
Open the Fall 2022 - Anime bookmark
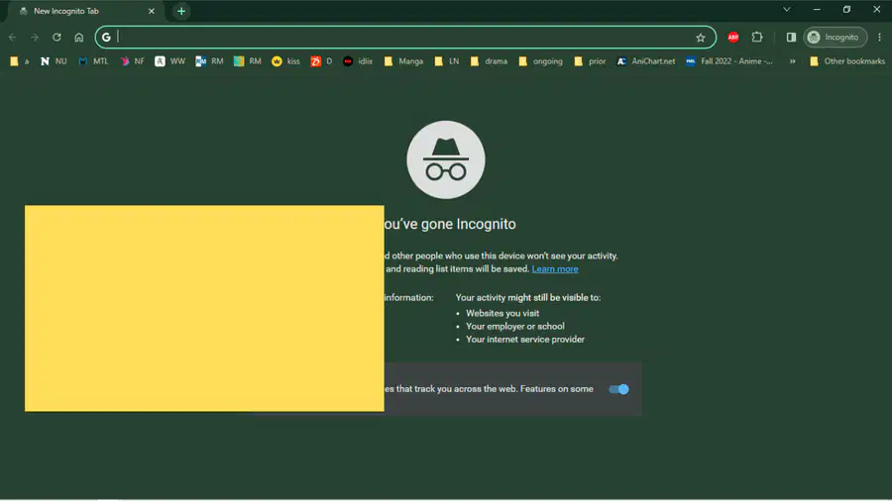pos(729,61)
